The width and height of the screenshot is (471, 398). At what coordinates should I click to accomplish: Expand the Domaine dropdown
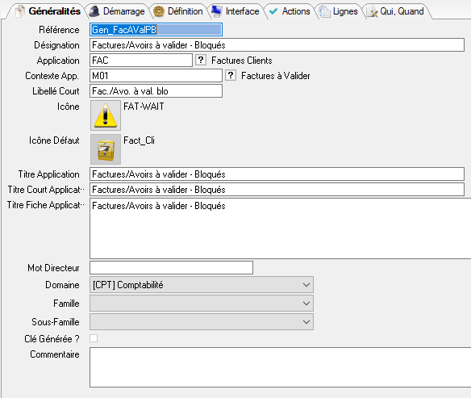[202, 285]
